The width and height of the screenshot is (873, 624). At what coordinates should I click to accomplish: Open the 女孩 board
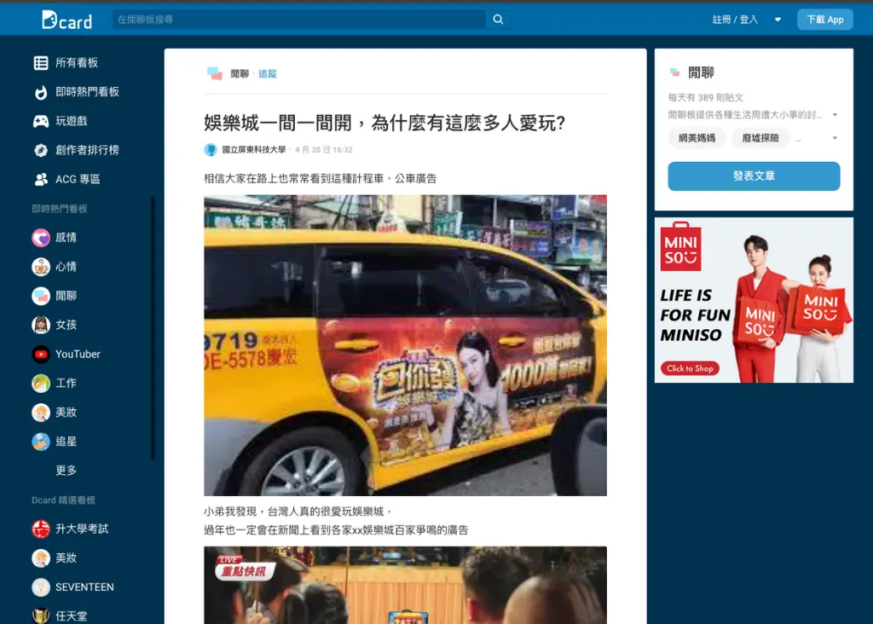66,325
